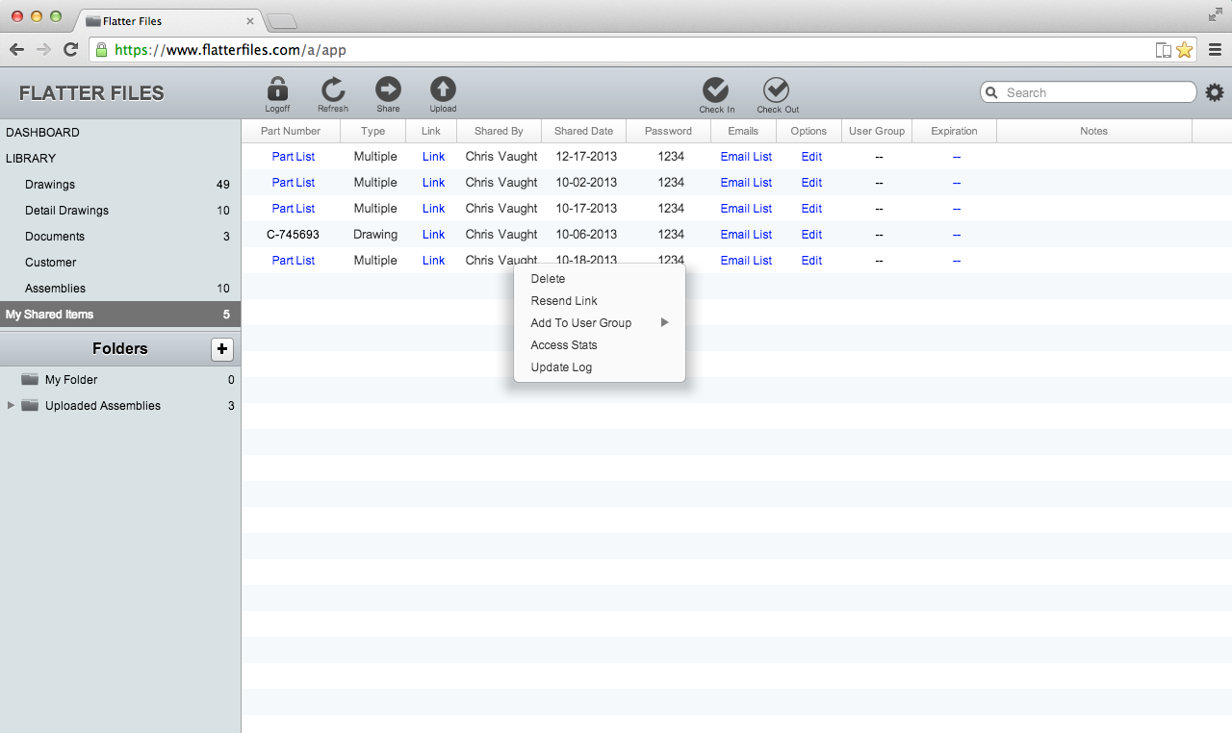Click the Check In icon
The width and height of the screenshot is (1232, 733).
click(x=715, y=89)
